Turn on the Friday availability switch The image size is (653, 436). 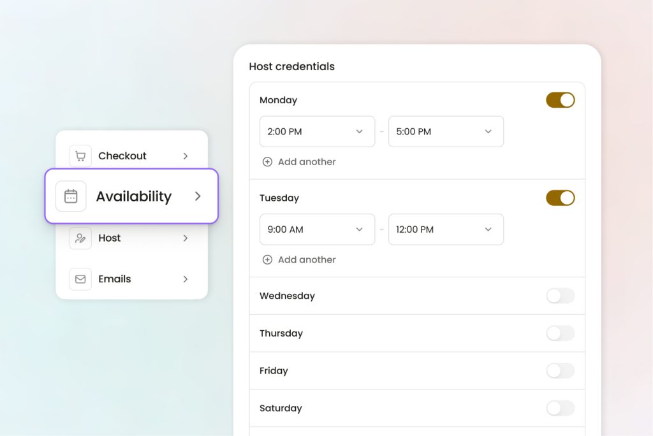tap(560, 370)
